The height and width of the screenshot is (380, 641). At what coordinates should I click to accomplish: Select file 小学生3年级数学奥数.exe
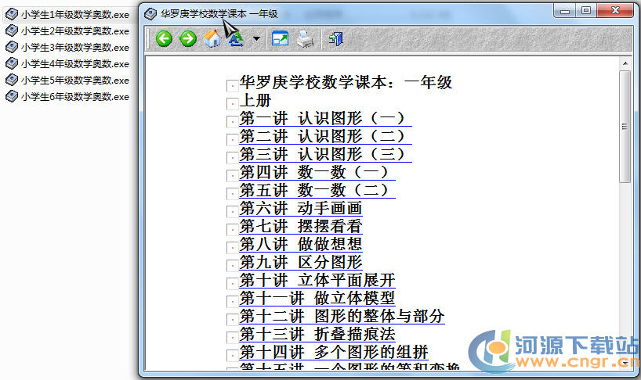68,47
